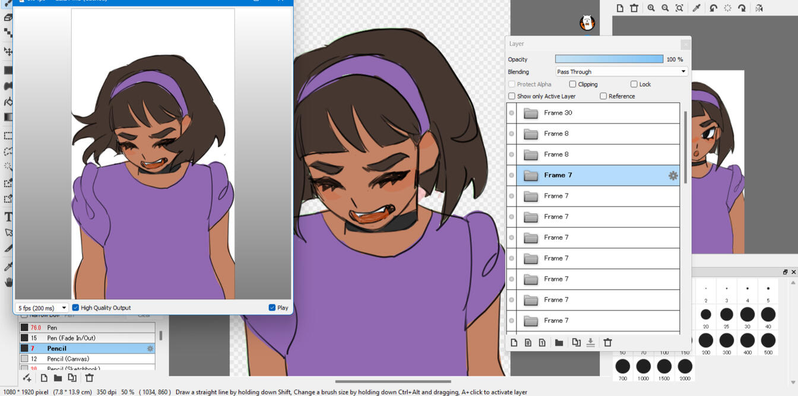
Task: Toggle the Protect Alpha checkbox
Action: coord(511,84)
